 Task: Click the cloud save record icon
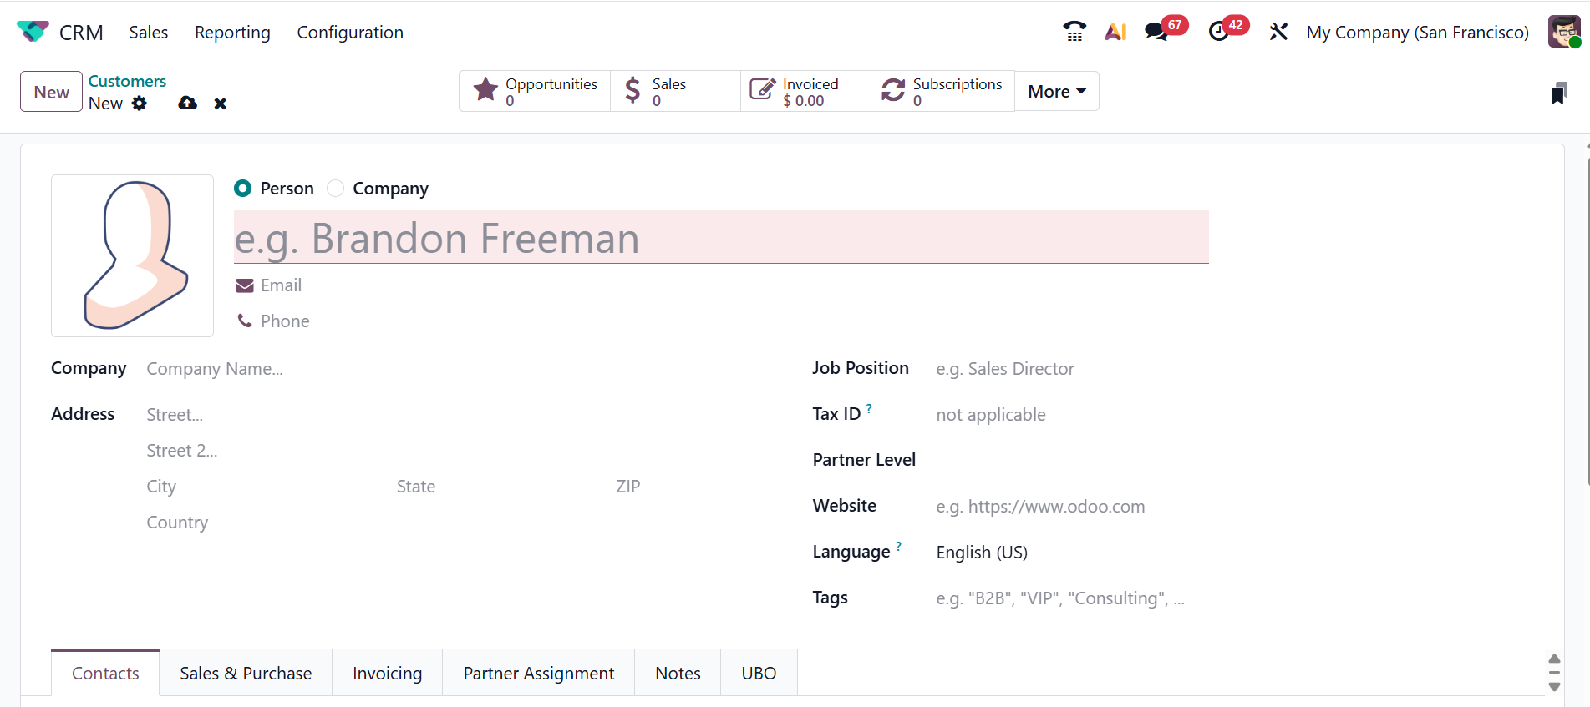click(x=188, y=103)
